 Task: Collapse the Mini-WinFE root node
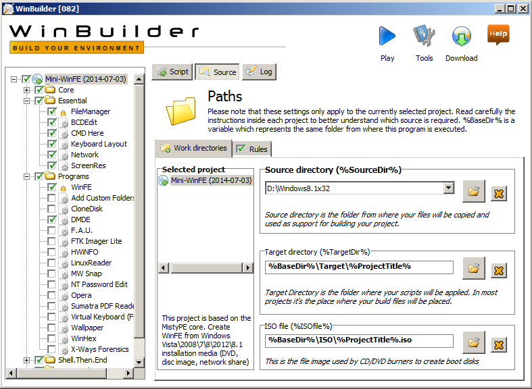14,79
